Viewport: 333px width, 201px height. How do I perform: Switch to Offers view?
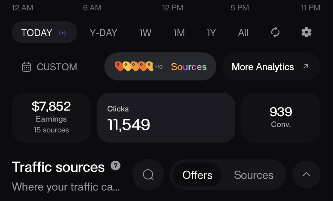click(197, 175)
